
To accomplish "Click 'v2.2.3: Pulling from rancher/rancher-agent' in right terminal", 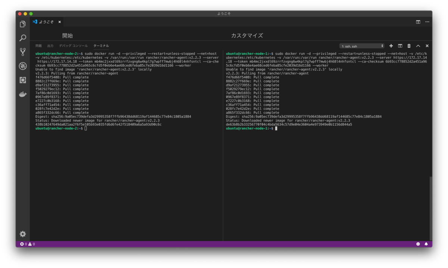I will pyautogui.click(x=267, y=73).
